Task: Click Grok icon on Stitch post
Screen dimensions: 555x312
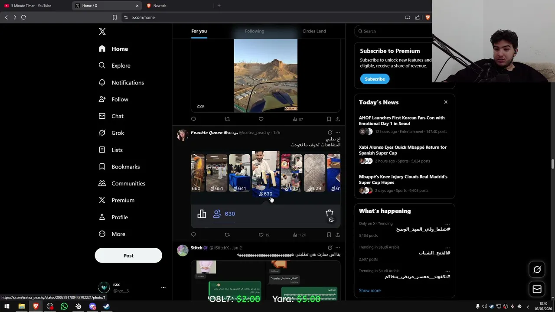Action: (330, 248)
